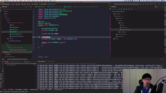
Task: Hide the Run tool window
Action: pyautogui.click(x=163, y=59)
